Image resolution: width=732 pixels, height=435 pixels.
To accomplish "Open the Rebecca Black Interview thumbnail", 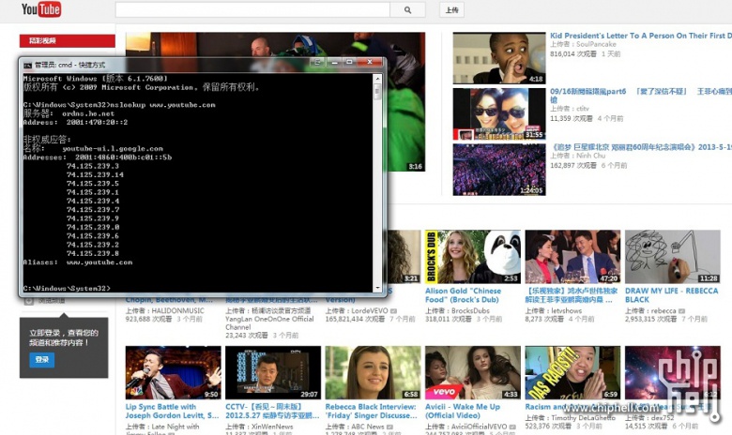I will click(373, 372).
